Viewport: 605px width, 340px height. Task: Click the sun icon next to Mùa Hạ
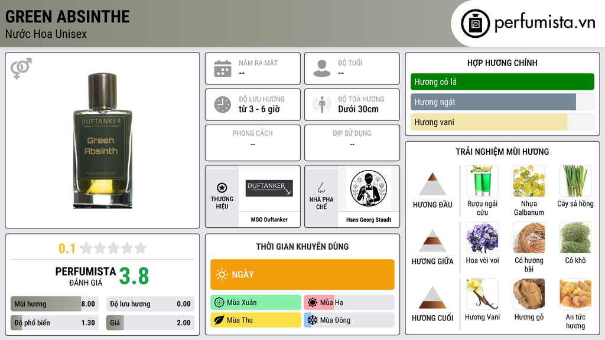313,303
